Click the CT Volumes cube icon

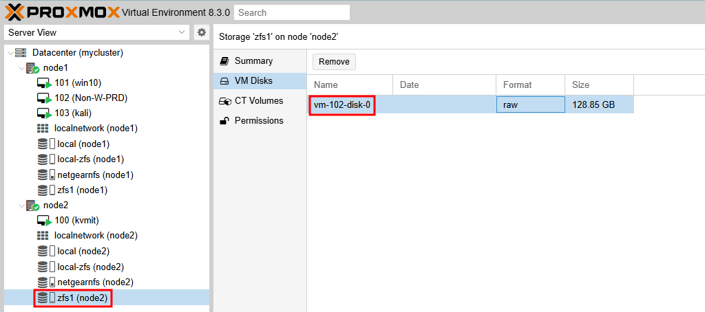[225, 101]
